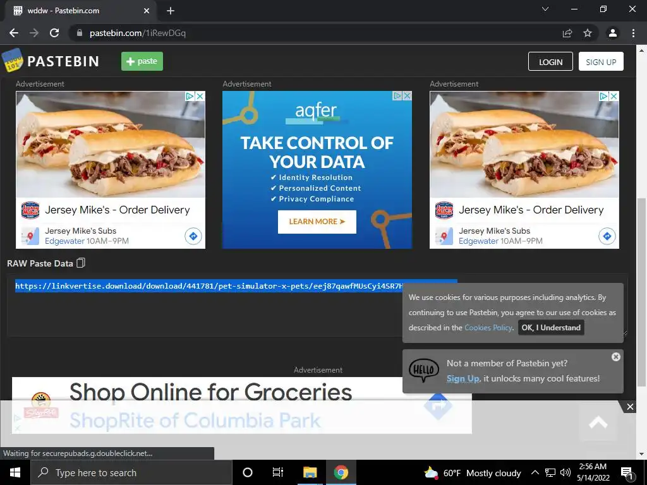Viewport: 647px width, 485px height.
Task: Open the LOGIN page
Action: click(x=550, y=61)
